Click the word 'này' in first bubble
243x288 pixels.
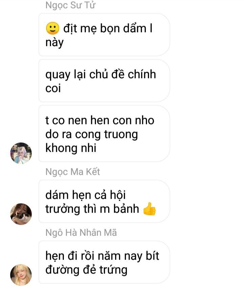point(54,43)
